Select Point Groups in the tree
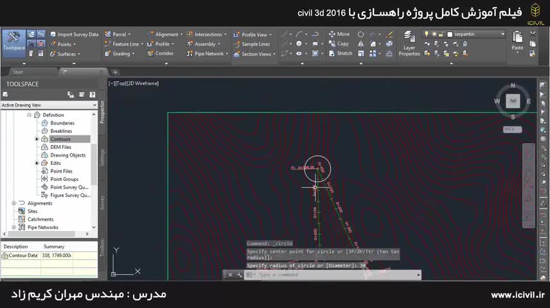This screenshot has height=308, width=550. point(64,179)
